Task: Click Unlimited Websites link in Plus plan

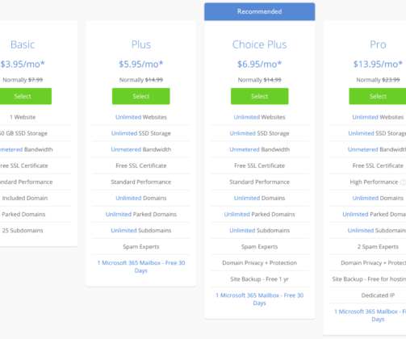Action: click(141, 117)
